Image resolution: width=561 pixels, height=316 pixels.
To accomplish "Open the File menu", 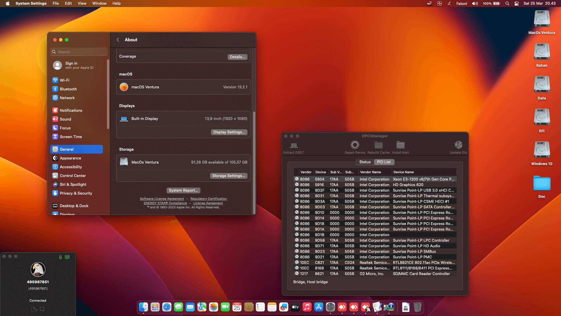I will pyautogui.click(x=56, y=4).
